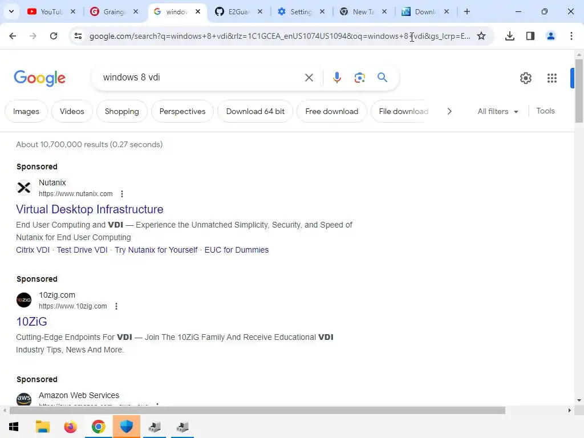Open the Tools options
This screenshot has height=438, width=584.
545,111
